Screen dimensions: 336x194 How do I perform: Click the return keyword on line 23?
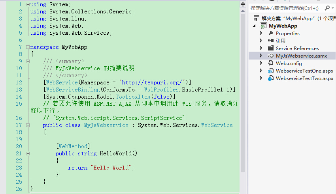click(x=77, y=168)
